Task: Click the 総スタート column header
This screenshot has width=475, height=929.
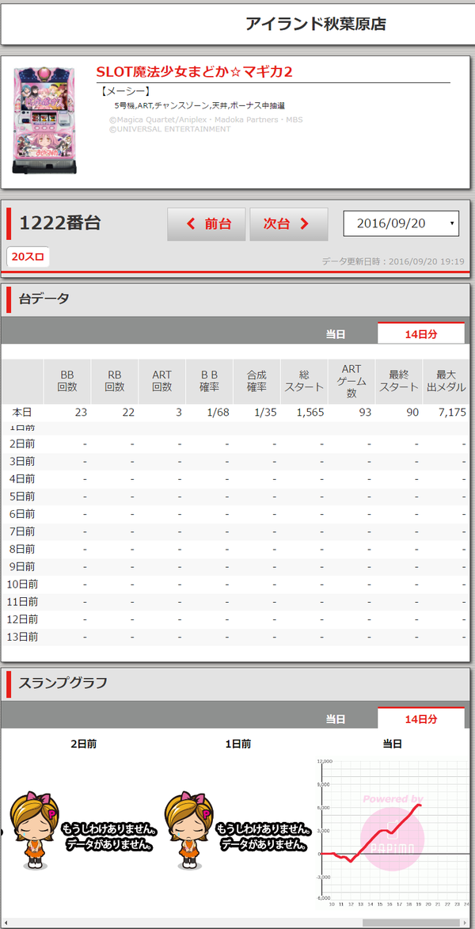Action: [x=304, y=382]
